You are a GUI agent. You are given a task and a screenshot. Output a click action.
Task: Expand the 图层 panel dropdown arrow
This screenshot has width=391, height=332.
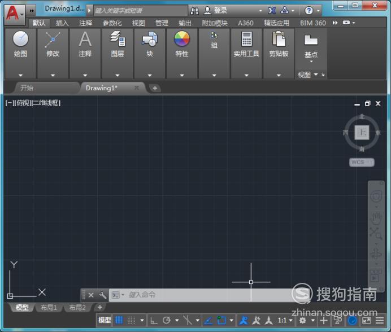click(118, 75)
